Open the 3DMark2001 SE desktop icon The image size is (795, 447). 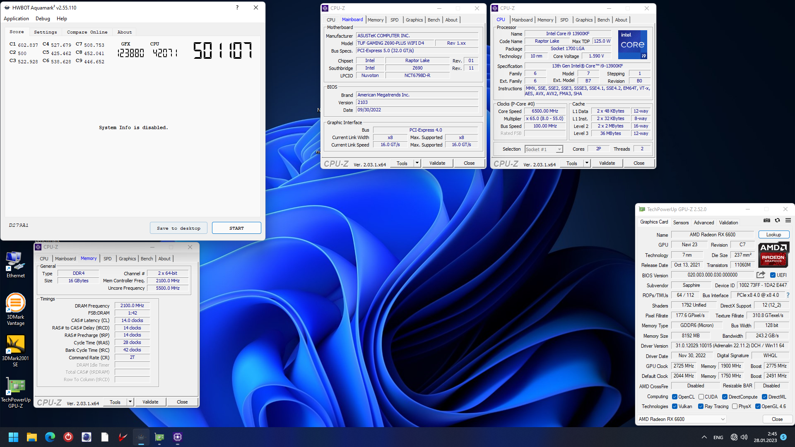click(15, 351)
